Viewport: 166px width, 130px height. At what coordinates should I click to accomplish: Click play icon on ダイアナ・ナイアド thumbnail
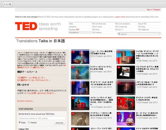coord(119,98)
